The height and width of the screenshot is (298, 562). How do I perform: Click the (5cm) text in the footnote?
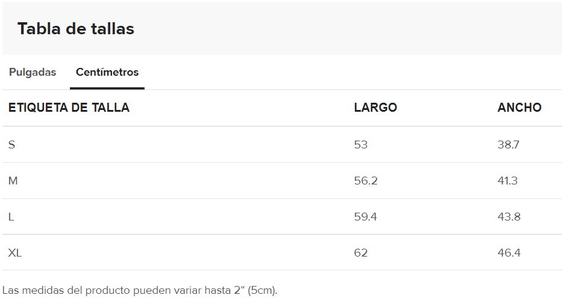click(x=262, y=290)
